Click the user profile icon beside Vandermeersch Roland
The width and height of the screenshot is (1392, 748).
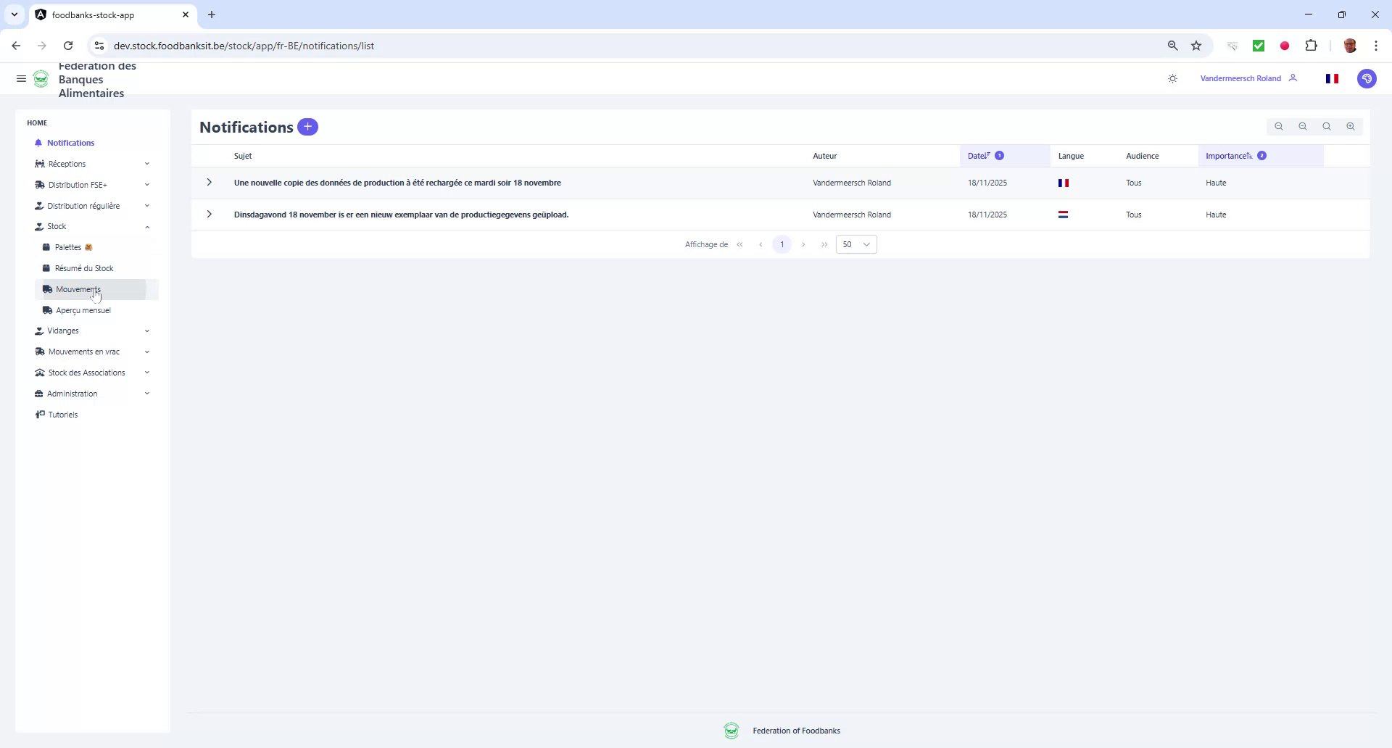click(x=1295, y=78)
